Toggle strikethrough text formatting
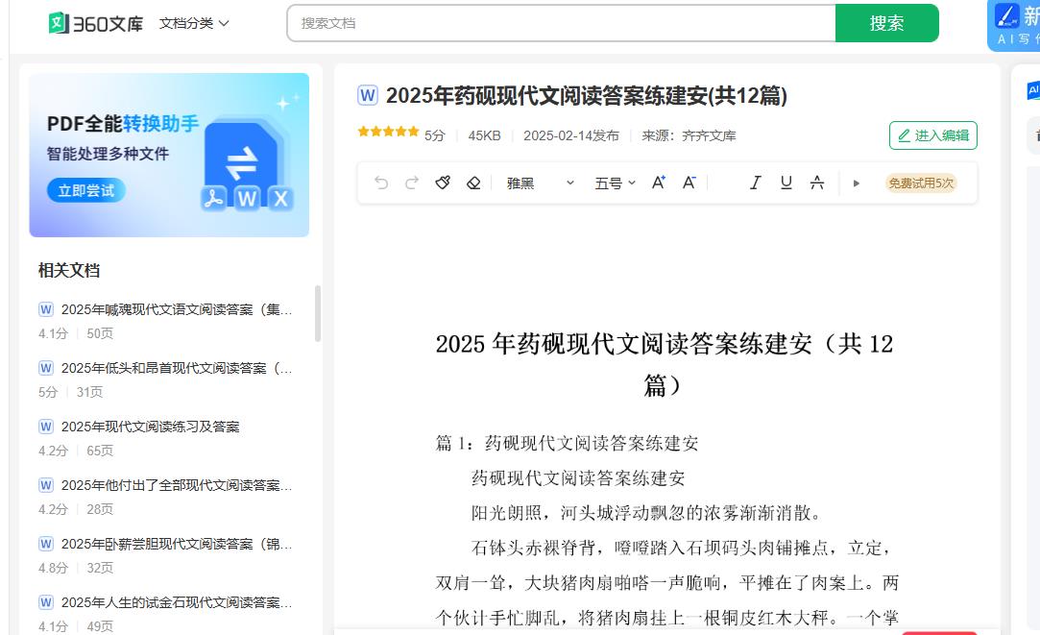The height and width of the screenshot is (635, 1040). click(817, 183)
